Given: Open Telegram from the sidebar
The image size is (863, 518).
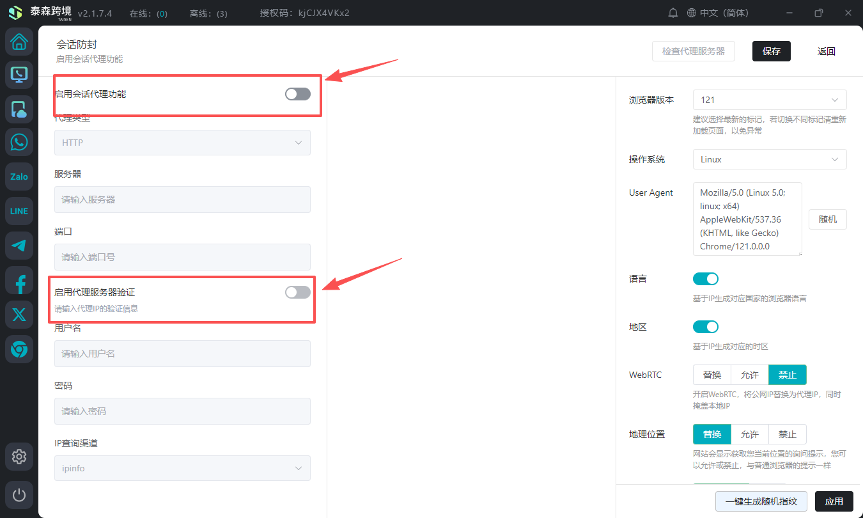Looking at the screenshot, I should point(19,246).
